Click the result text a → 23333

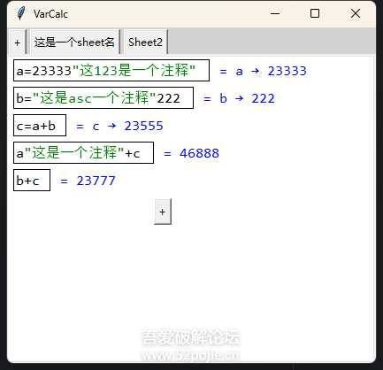pos(272,71)
